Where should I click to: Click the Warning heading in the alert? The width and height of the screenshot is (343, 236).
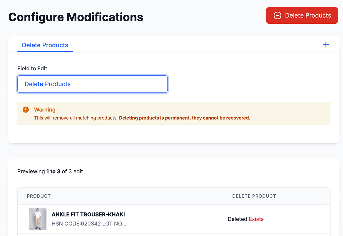tap(45, 109)
